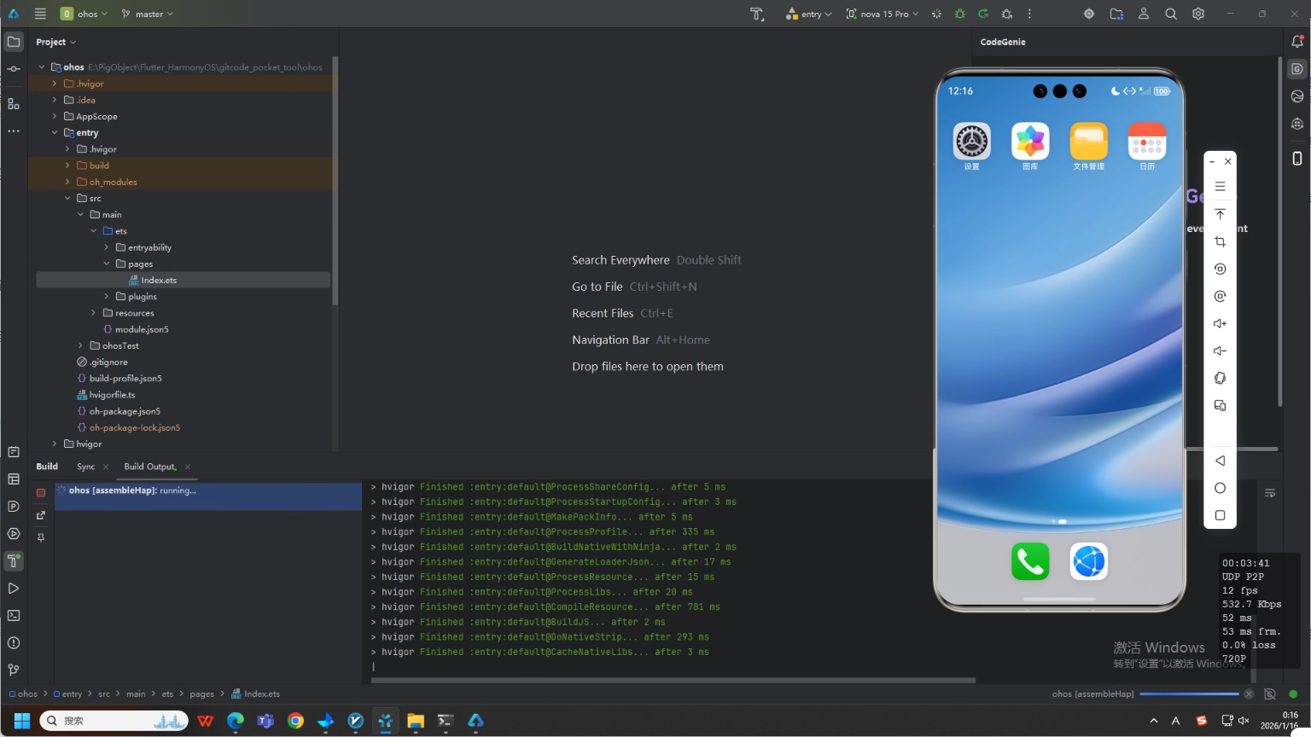Screen dimensions: 1311x737
Task: Expand the plugins folder
Action: click(x=107, y=297)
